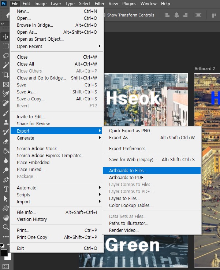Select the Lasso tool

coord(6,56)
